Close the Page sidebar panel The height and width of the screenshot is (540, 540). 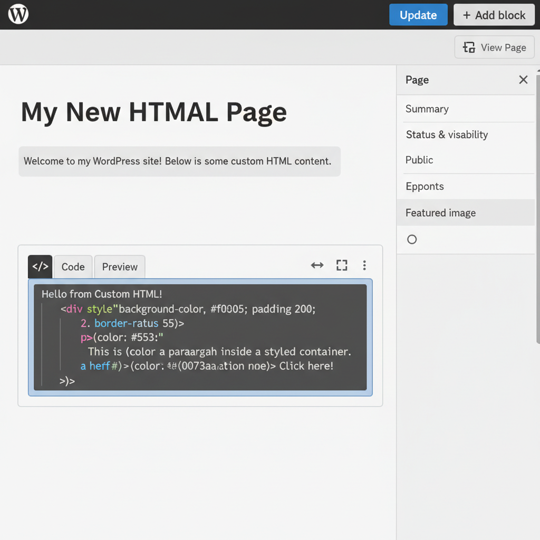click(x=523, y=80)
